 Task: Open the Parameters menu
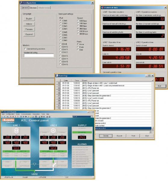[x=36, y=114]
